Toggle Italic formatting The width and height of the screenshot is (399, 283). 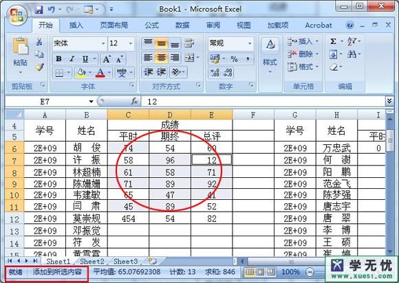pyautogui.click(x=72, y=59)
